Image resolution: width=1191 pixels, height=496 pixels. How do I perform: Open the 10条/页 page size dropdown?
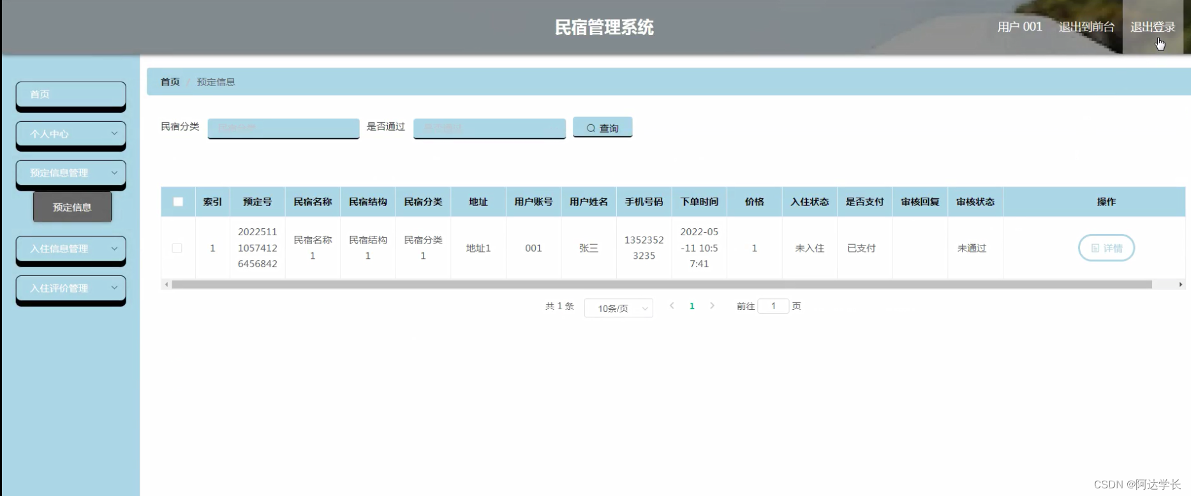[x=618, y=308]
